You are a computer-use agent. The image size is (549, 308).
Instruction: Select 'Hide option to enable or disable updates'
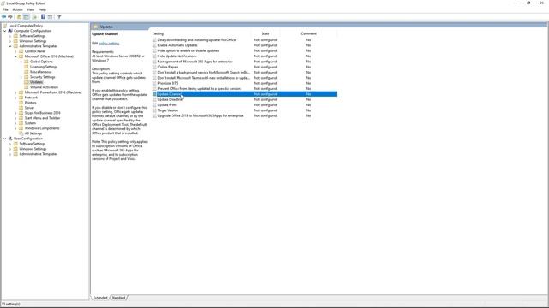188,51
